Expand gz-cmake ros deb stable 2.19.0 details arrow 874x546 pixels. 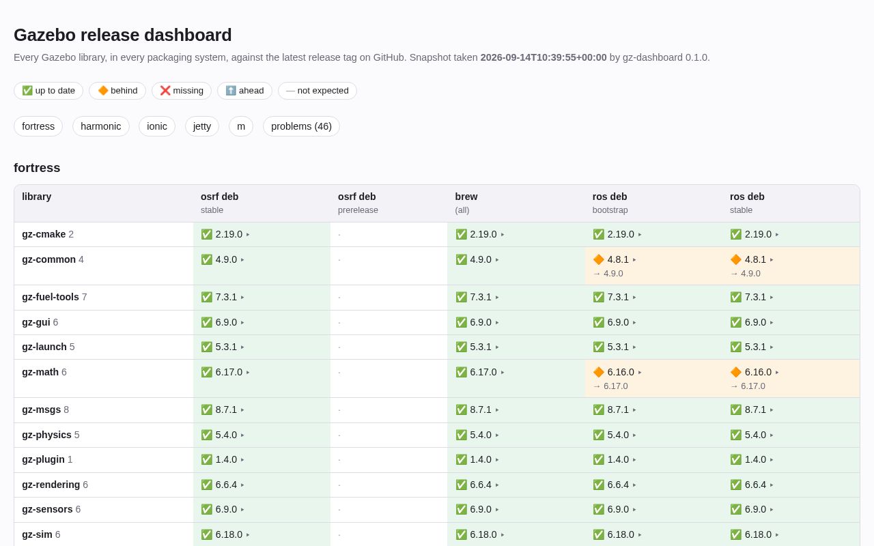(x=777, y=235)
